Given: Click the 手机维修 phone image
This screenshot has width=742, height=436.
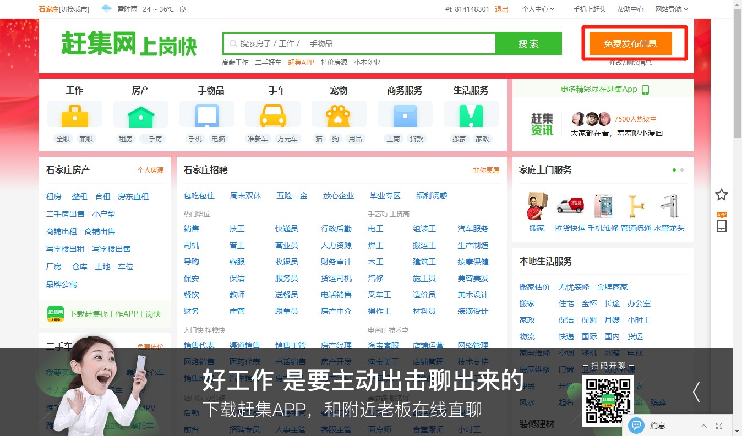Looking at the screenshot, I should click(x=603, y=206).
